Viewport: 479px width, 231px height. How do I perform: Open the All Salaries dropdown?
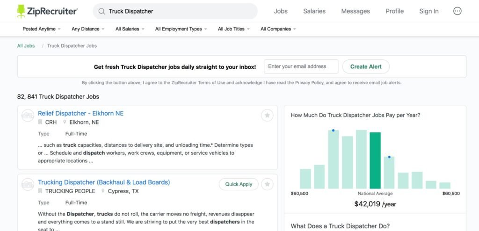pos(130,29)
